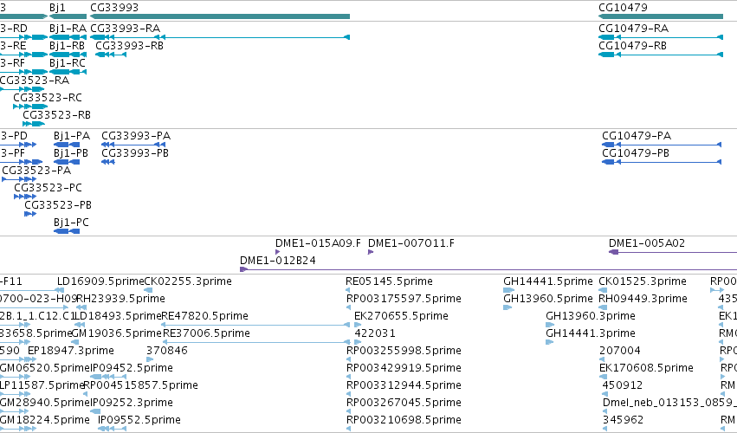Click the Bj1-RB transcript label
This screenshot has height=433, width=737.
tap(68, 46)
